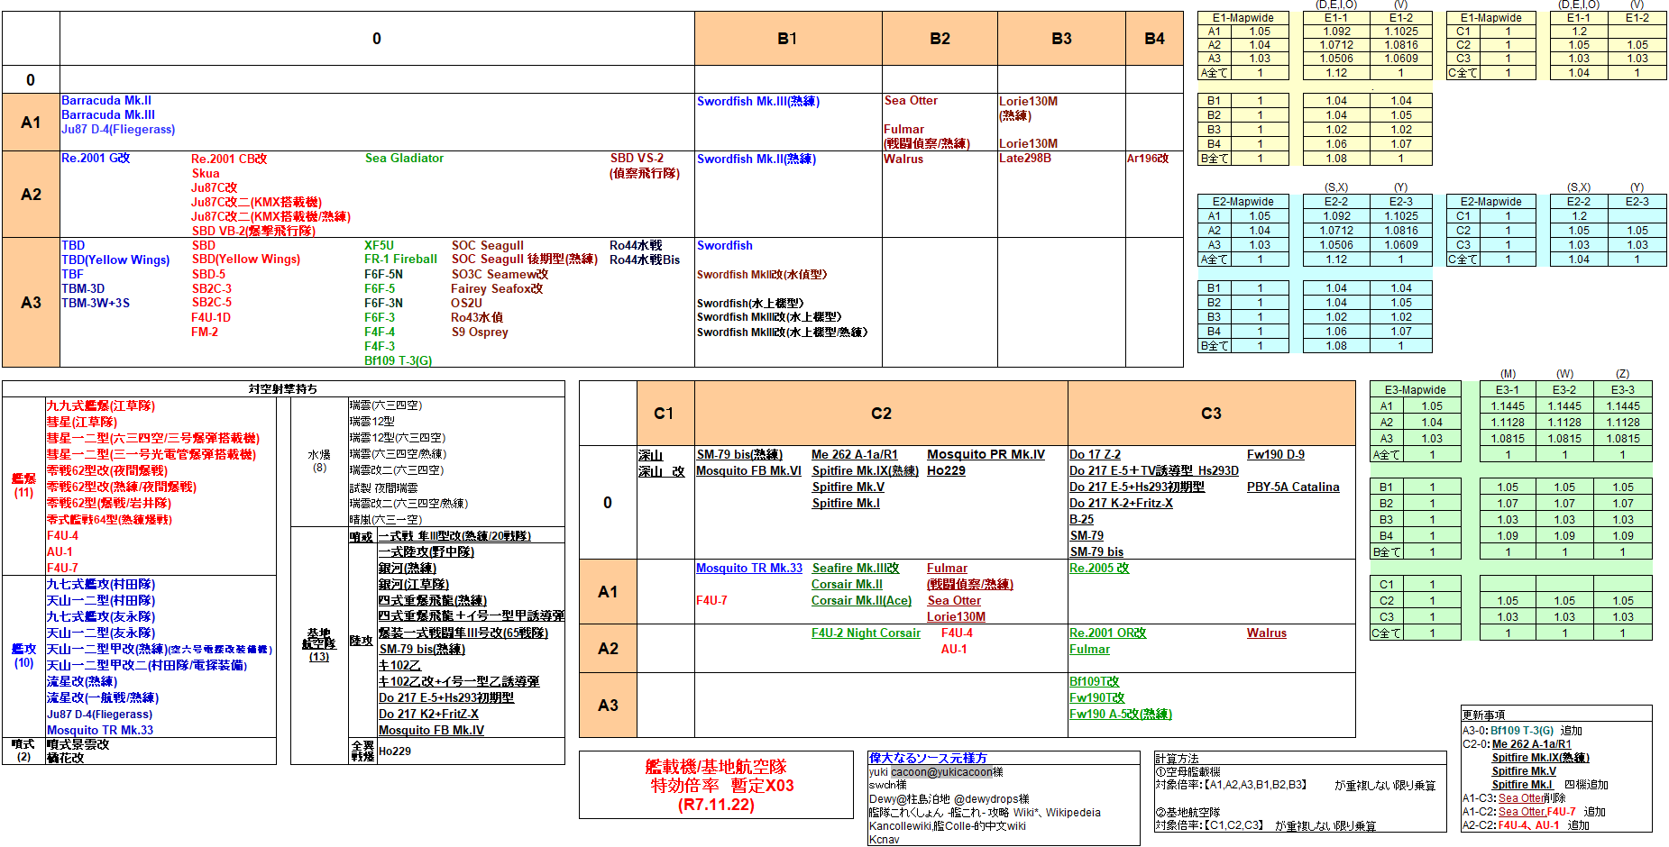The width and height of the screenshot is (1669, 847).
Task: Click the green Re.2005 改 link
Action: click(x=1098, y=569)
